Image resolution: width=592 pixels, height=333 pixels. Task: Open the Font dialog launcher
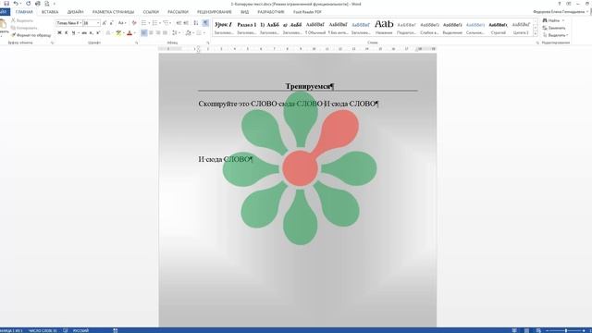click(136, 43)
